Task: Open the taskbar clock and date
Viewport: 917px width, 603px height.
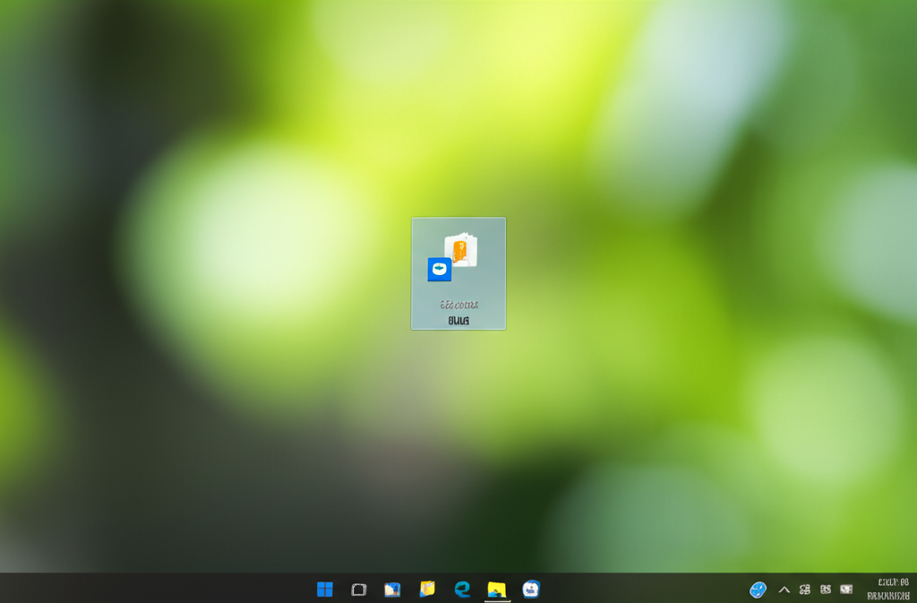Action: [x=888, y=589]
